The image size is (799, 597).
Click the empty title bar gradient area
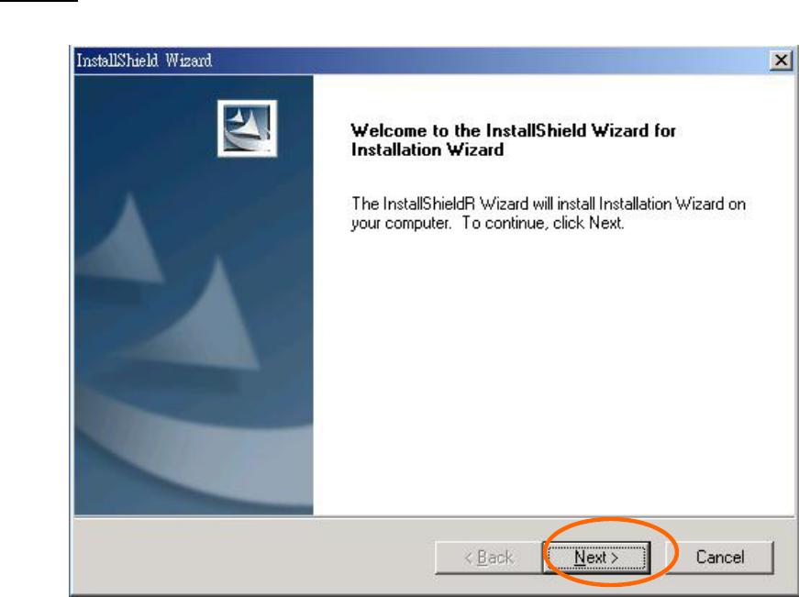pos(489,61)
